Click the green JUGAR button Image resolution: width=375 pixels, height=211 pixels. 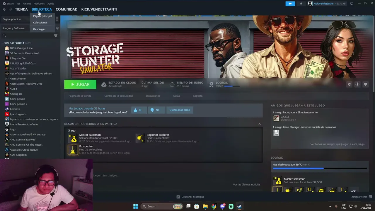80,84
